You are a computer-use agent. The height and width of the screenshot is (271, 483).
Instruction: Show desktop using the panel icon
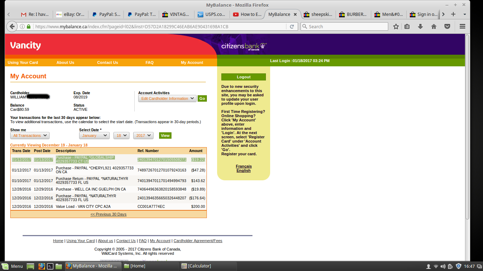click(x=30, y=266)
